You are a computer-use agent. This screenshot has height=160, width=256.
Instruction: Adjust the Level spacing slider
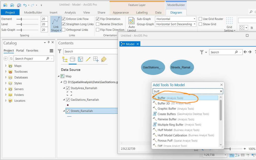[x=21, y=25]
